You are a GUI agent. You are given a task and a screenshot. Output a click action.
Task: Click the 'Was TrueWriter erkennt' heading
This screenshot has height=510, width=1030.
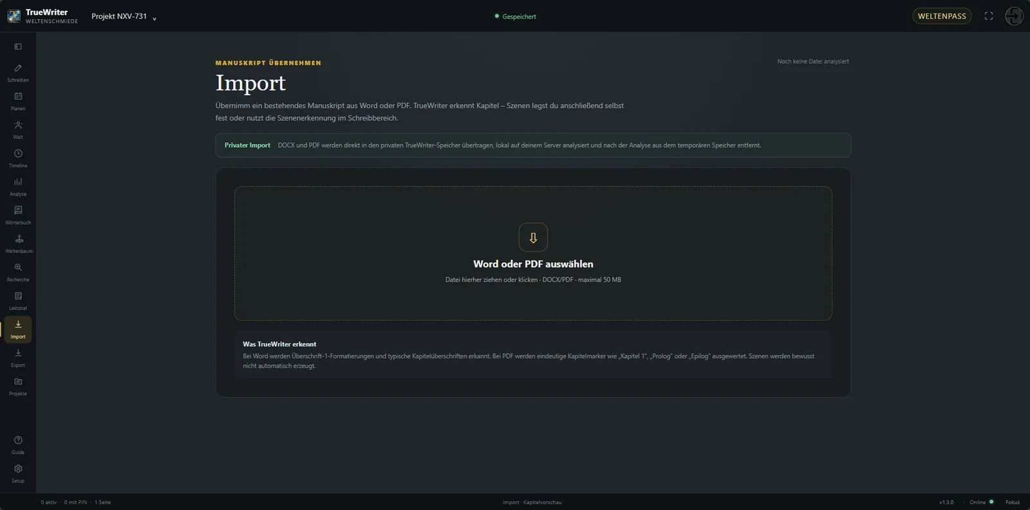[279, 344]
